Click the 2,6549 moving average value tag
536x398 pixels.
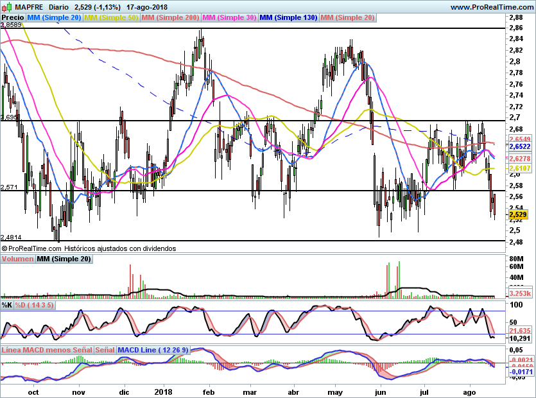[x=519, y=139]
